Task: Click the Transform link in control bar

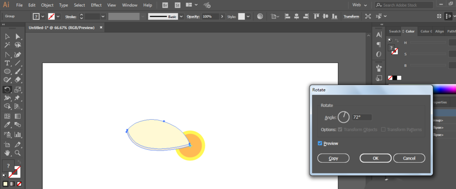Action: (x=351, y=16)
